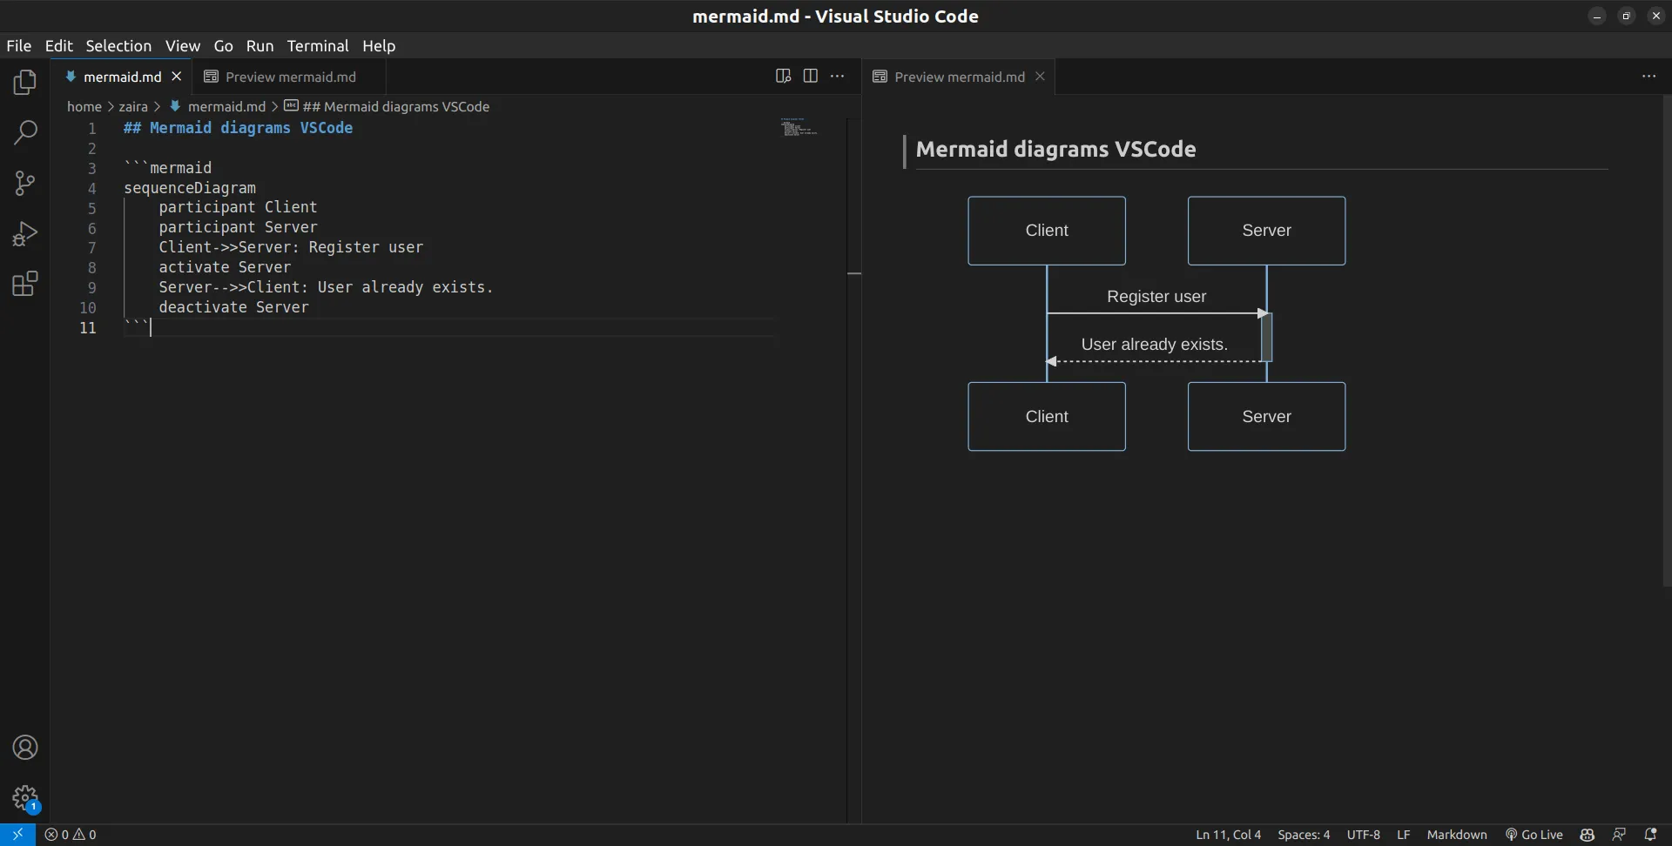The width and height of the screenshot is (1672, 846).
Task: Open the Markdown language mode selector
Action: coord(1456,835)
